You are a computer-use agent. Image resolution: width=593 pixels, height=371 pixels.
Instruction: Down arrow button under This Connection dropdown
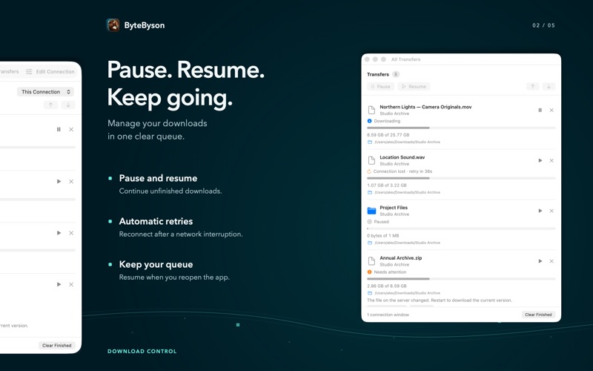click(x=68, y=105)
